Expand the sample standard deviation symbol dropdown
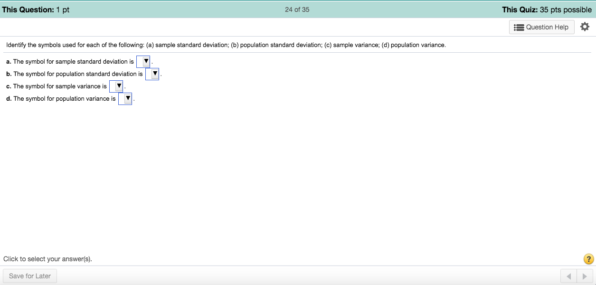The width and height of the screenshot is (596, 285). coord(143,61)
